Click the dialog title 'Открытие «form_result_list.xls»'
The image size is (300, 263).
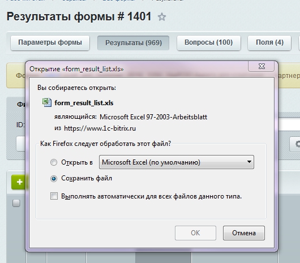click(x=76, y=69)
